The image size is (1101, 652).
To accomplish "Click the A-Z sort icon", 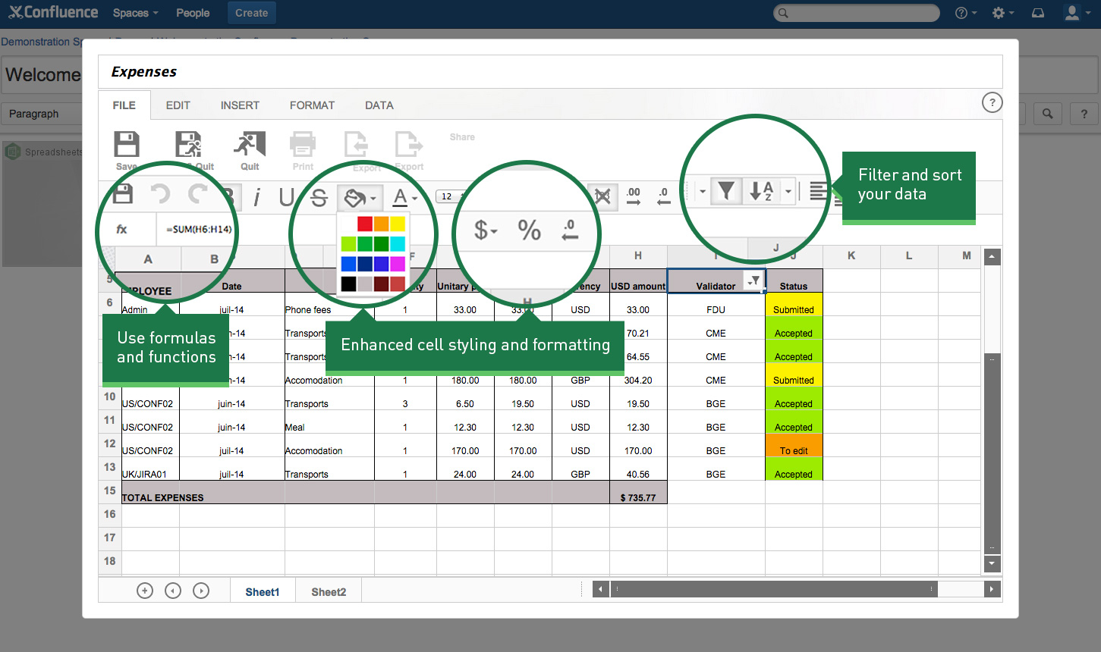I will [760, 192].
